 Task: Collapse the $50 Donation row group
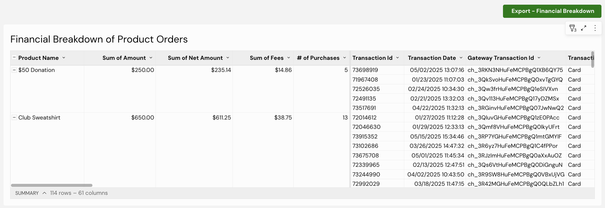click(x=14, y=70)
